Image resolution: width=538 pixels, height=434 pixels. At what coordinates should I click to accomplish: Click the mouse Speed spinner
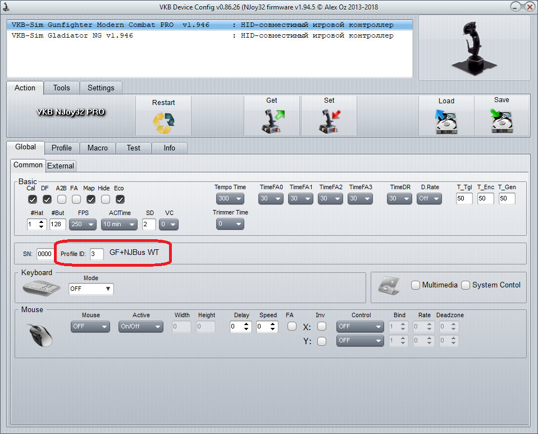pos(267,326)
